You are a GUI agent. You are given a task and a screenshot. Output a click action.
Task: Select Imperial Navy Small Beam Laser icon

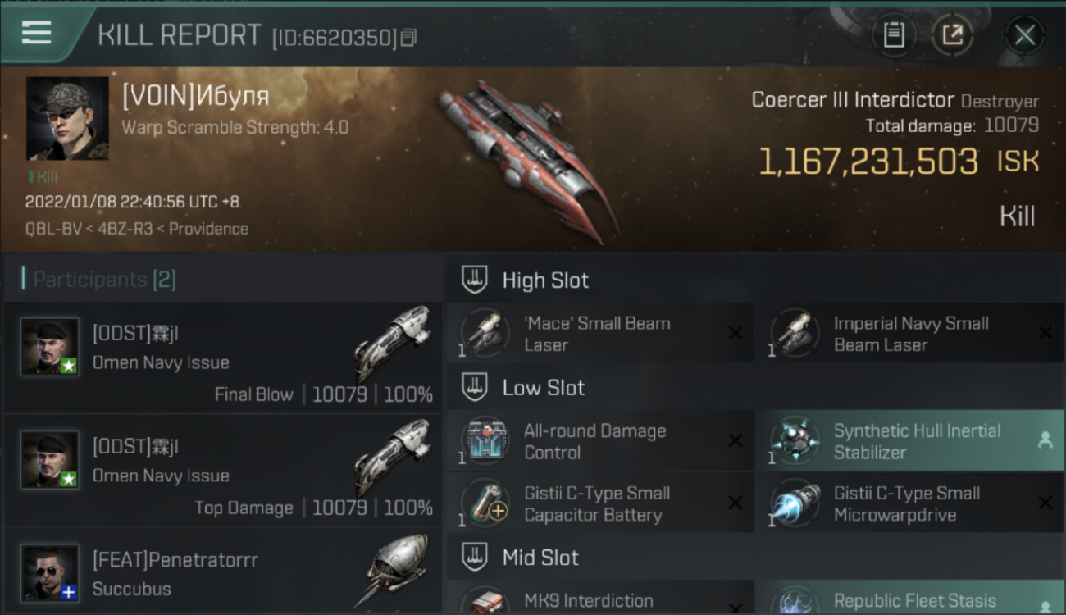coord(795,333)
